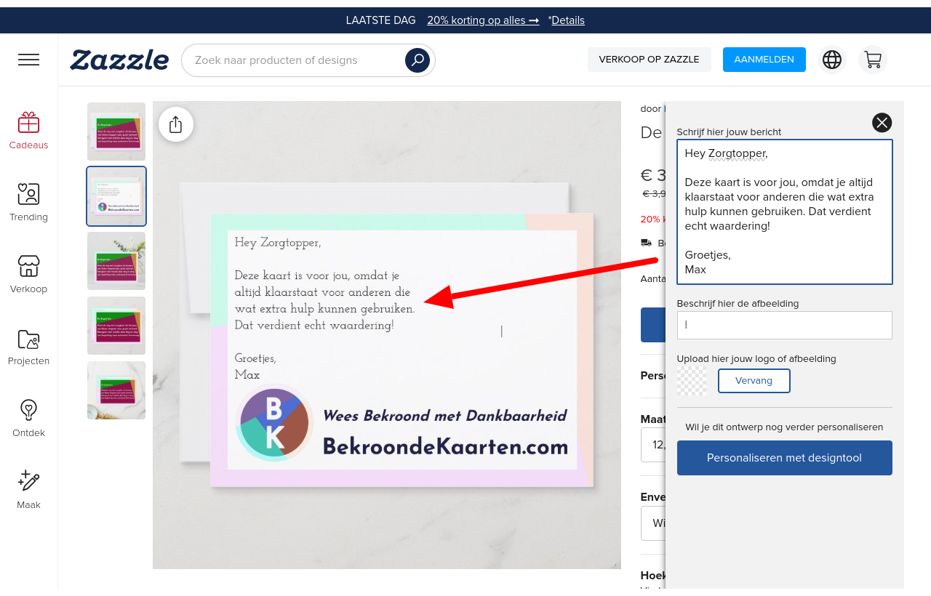Click the Zazzle logo
Image resolution: width=931 pixels, height=596 pixels.
pos(119,60)
